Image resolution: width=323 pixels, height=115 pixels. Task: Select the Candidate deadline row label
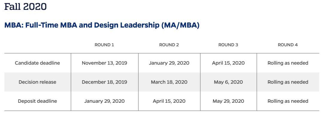37,63
